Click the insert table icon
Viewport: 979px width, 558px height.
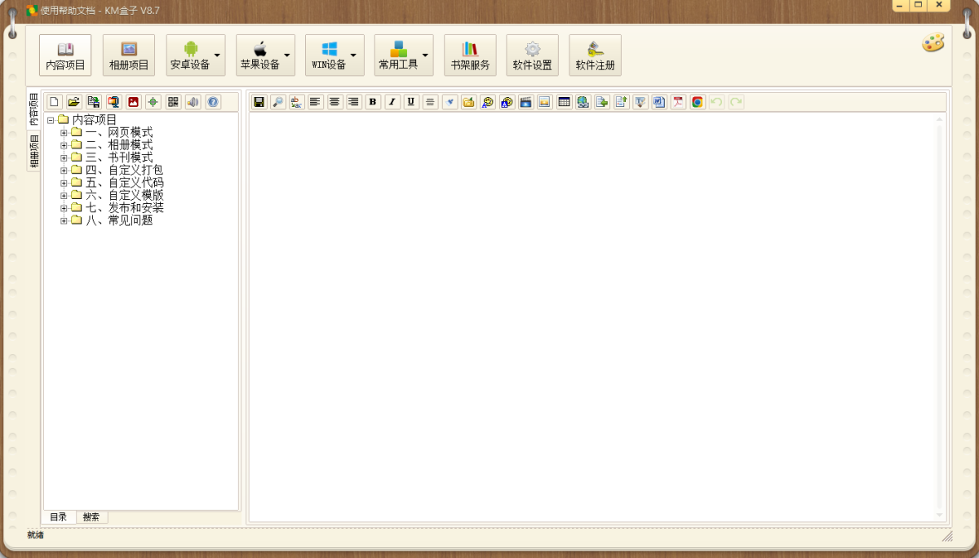[564, 102]
